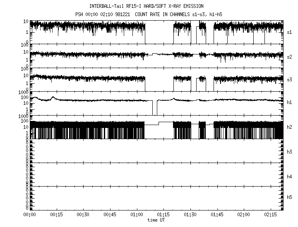Select the 00:30 time axis tick label
The height and width of the screenshot is (227, 298).
point(83,215)
